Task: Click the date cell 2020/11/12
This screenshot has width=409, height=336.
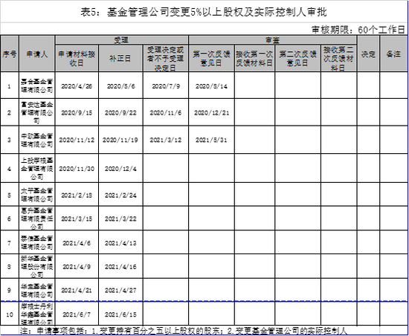Action: tap(77, 140)
